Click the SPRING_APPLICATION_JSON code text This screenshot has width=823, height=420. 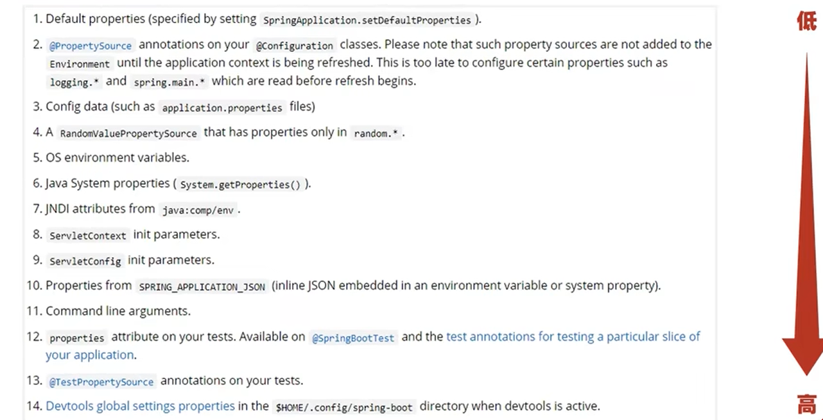click(202, 287)
